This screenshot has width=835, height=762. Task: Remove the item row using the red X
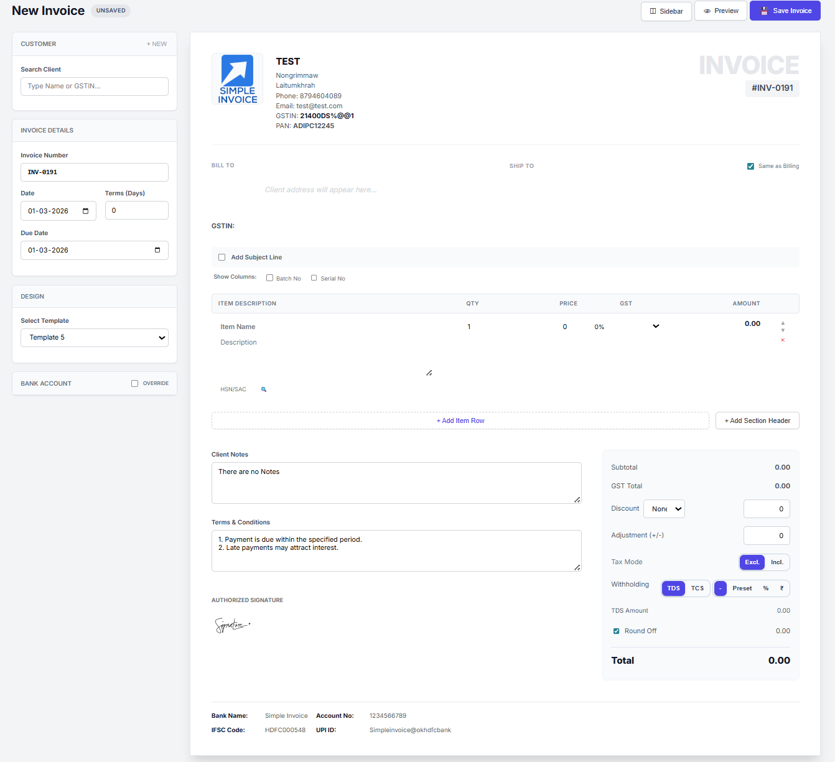[783, 340]
